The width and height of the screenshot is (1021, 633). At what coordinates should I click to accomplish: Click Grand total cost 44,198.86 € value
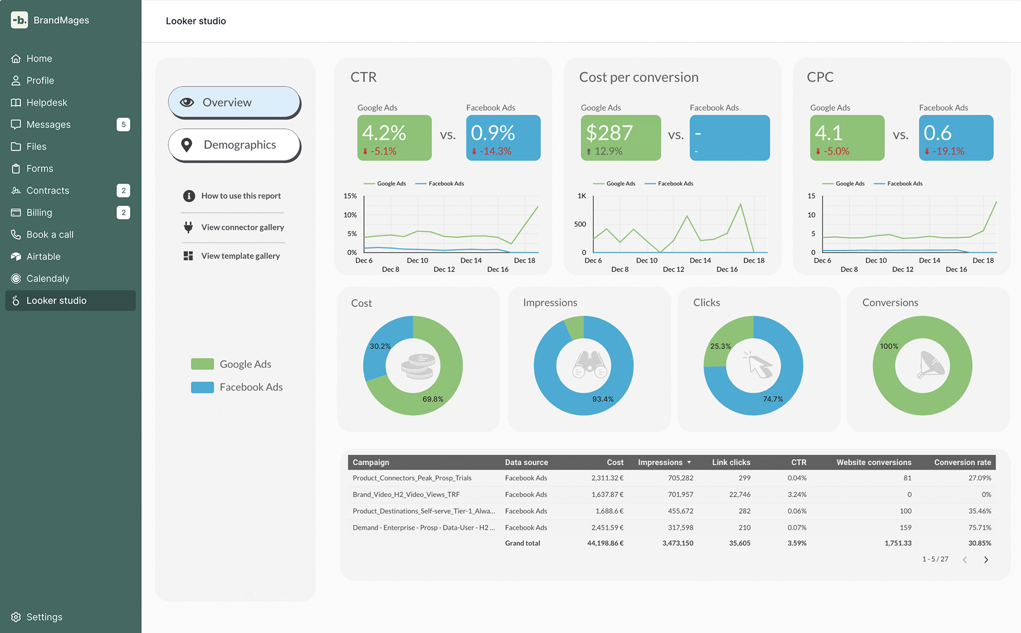tap(605, 543)
